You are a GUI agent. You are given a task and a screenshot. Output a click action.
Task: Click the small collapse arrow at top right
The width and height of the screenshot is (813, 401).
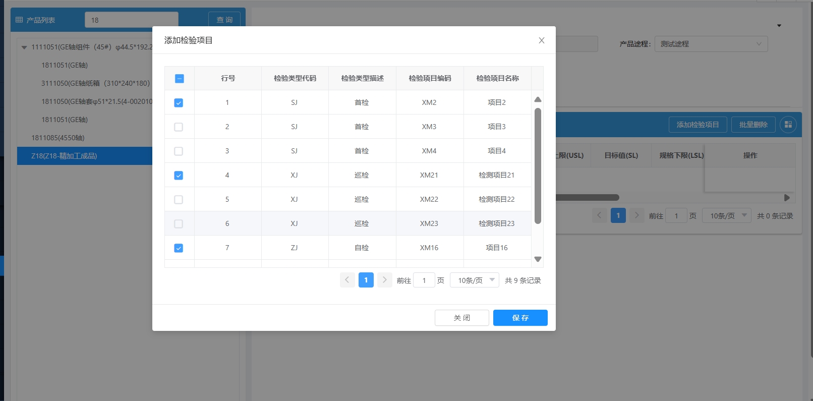(x=779, y=26)
